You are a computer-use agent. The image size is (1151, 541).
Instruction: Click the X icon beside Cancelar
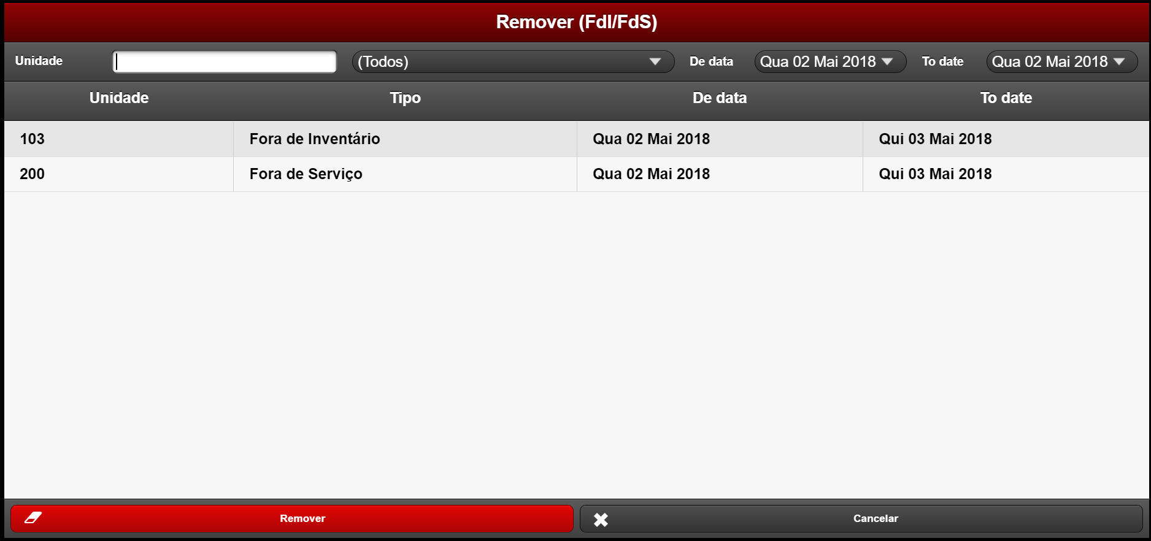[x=601, y=520]
